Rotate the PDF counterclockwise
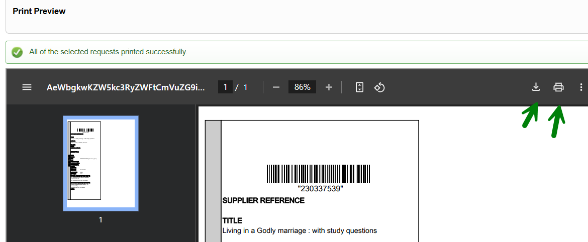Screen dimensions: 588x242 (379, 87)
